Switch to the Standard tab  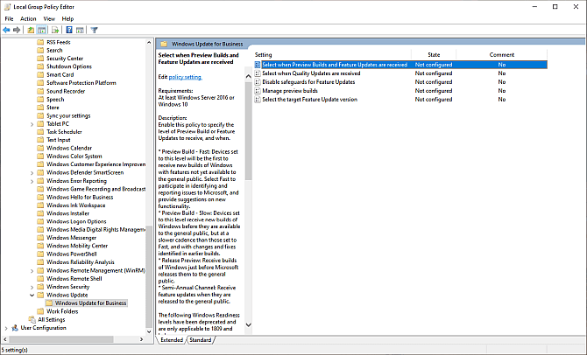200,340
